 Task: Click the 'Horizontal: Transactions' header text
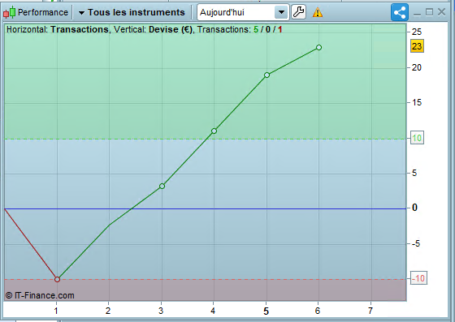click(x=57, y=29)
